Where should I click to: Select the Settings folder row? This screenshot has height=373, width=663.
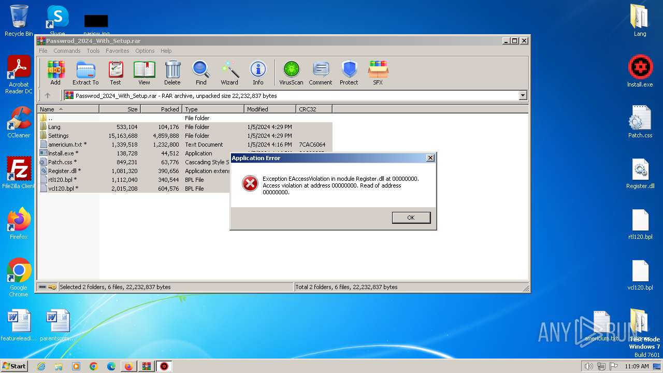[185, 136]
